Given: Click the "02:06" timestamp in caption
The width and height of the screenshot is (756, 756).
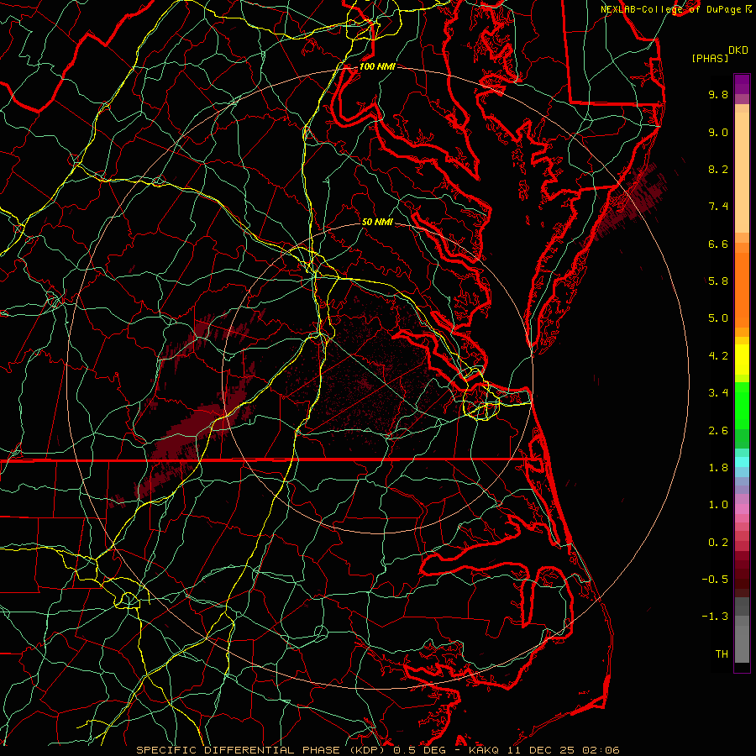Looking at the screenshot, I should (x=600, y=750).
